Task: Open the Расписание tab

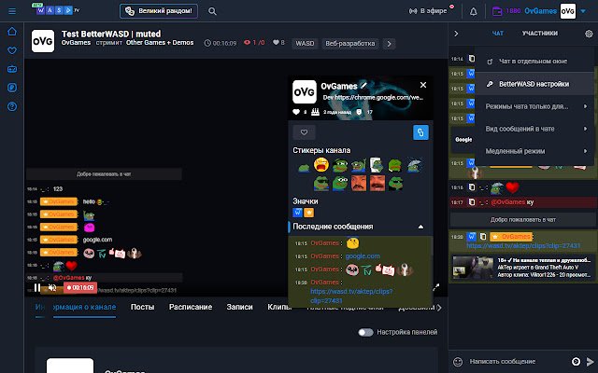Action: (191, 307)
